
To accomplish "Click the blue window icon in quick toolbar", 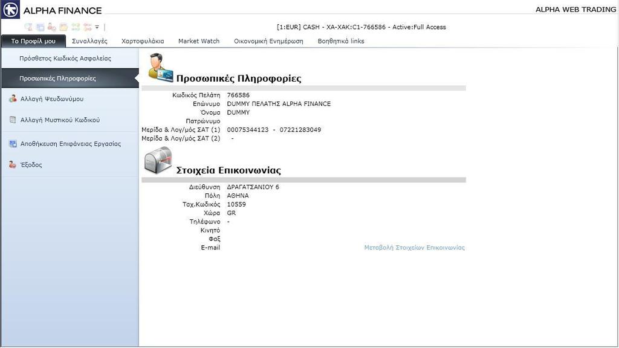I will pos(40,27).
